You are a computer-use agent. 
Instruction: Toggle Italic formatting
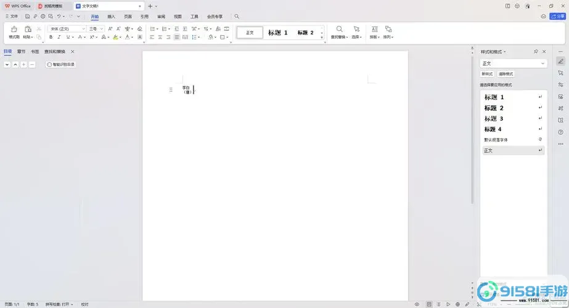click(59, 37)
